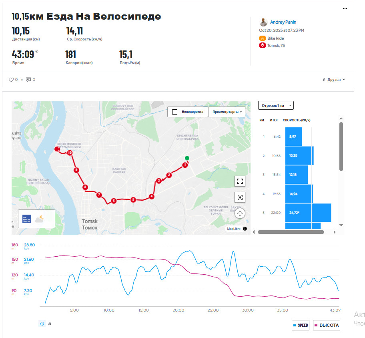The width and height of the screenshot is (365, 338).
Task: Toggle ВЫСОТА series in chart legend
Action: coord(327,325)
